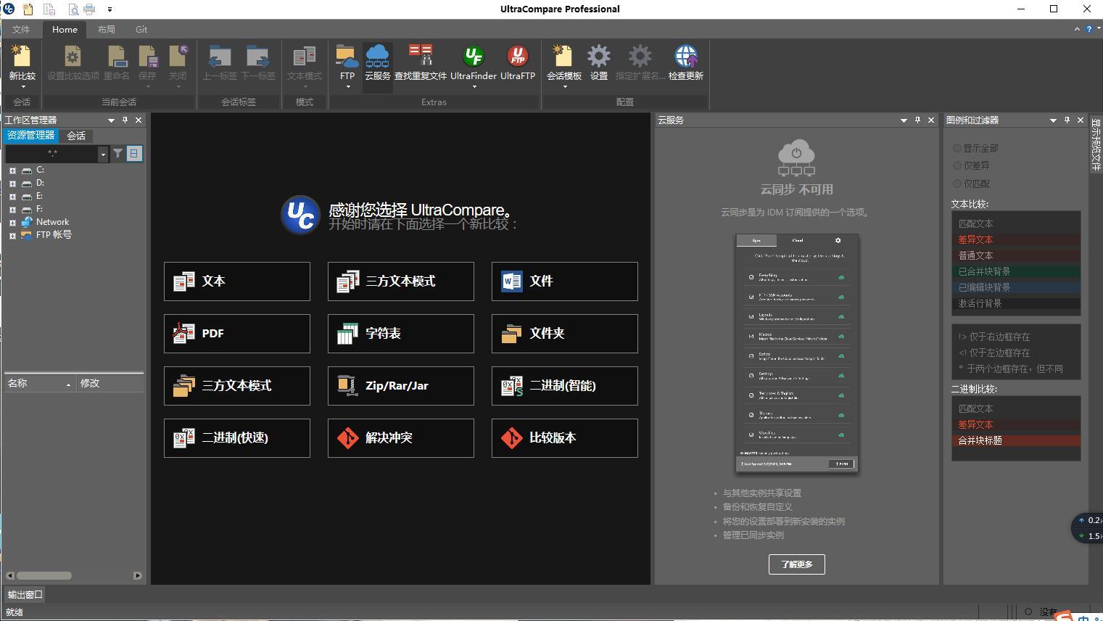Switch to the 会话 workspace tab
The width and height of the screenshot is (1103, 621).
(x=76, y=136)
